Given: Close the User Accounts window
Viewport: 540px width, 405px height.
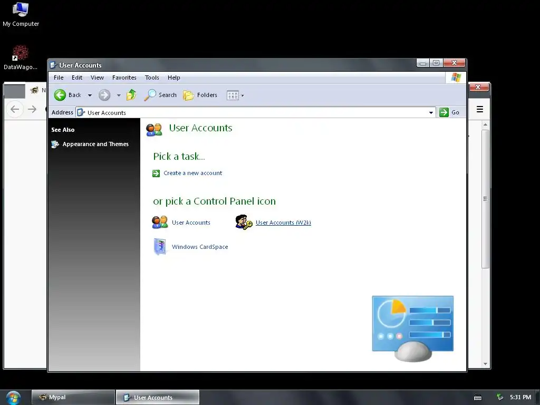Looking at the screenshot, I should (x=454, y=63).
